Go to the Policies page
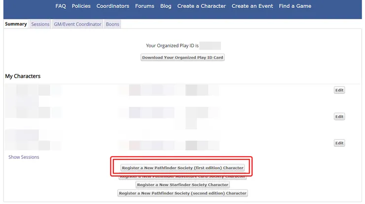This screenshot has height=204, width=365. point(81,6)
